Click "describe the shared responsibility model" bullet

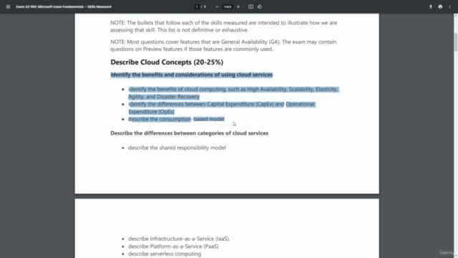tap(177, 148)
